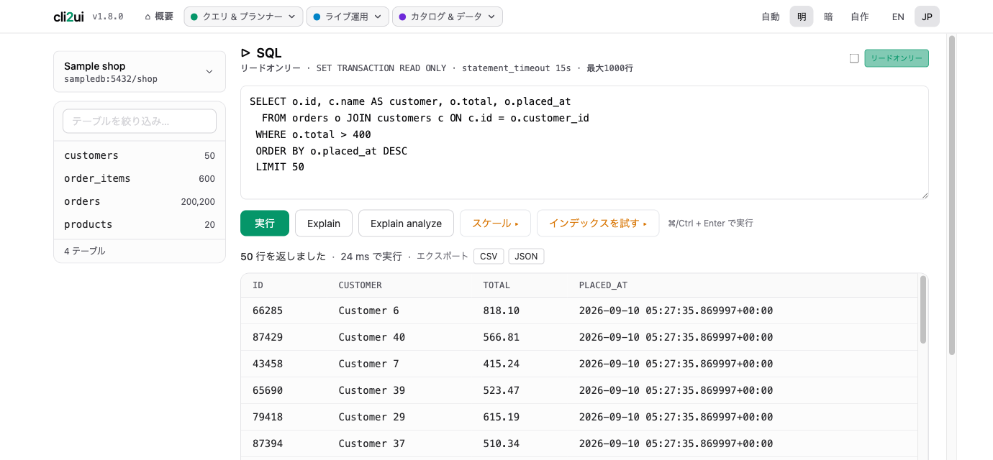Click the Explain button

click(x=324, y=224)
